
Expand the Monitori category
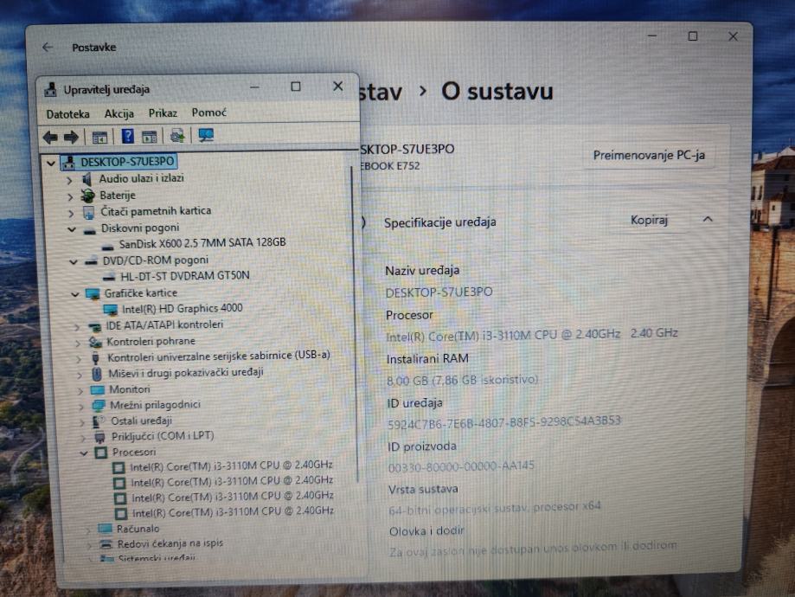coord(80,391)
